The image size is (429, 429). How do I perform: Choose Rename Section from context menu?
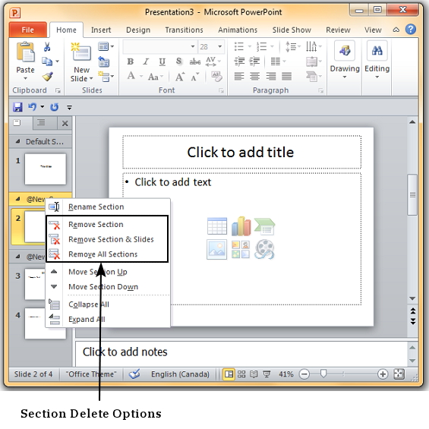(108, 207)
